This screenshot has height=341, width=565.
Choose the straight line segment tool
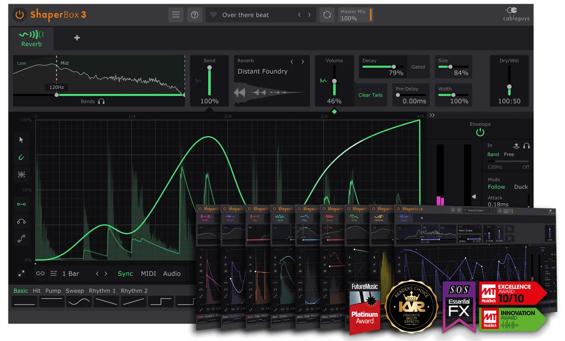[21, 204]
